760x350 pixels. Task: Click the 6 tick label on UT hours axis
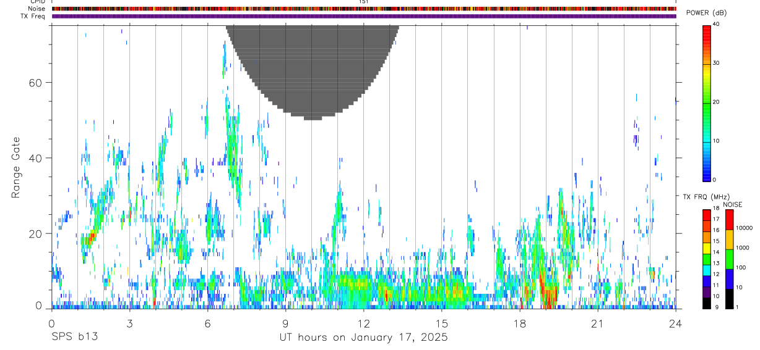(208, 323)
